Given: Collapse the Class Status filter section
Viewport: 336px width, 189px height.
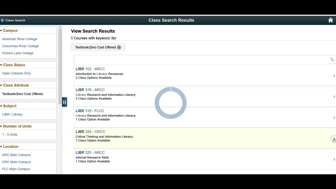Looking at the screenshot, I should (1, 65).
